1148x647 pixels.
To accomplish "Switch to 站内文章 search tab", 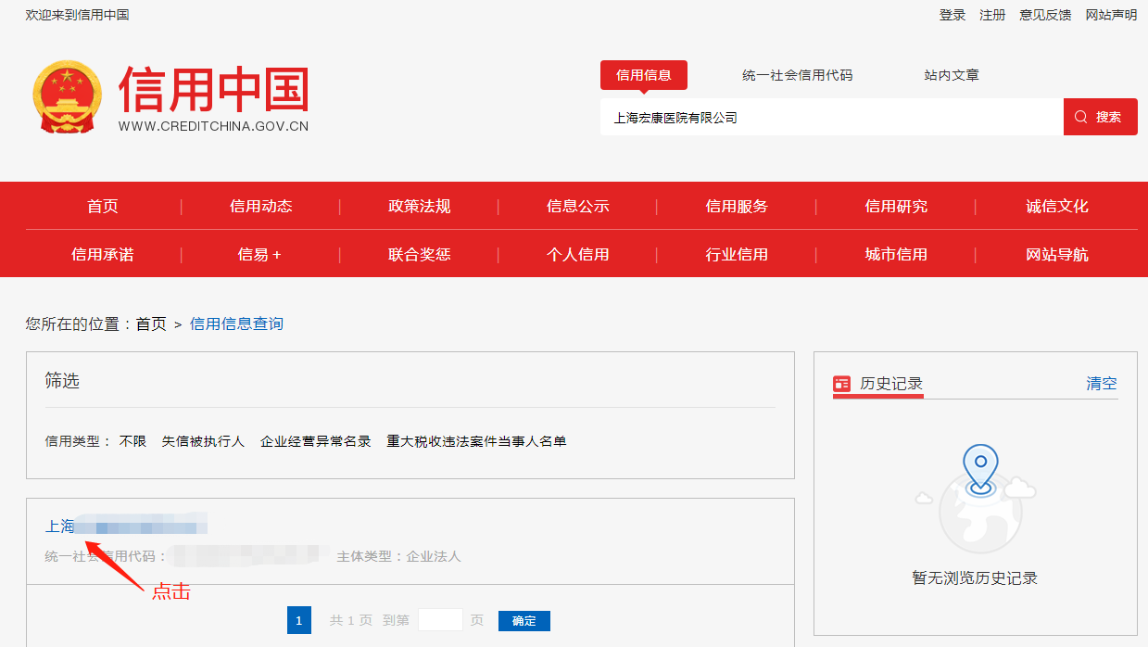I will (951, 75).
